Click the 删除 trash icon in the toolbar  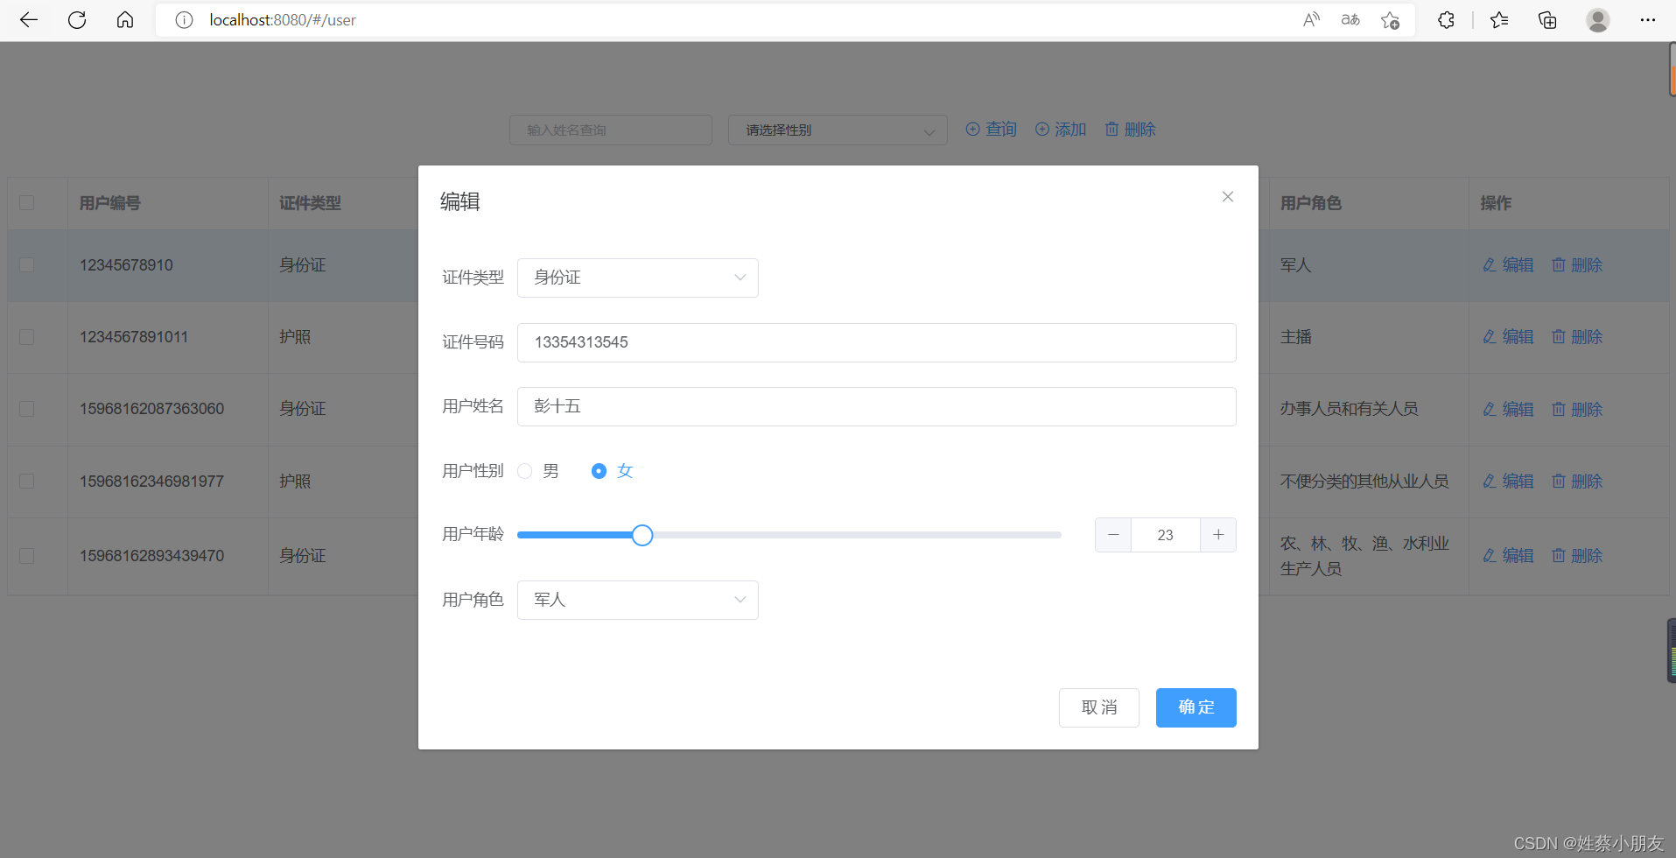tap(1111, 129)
